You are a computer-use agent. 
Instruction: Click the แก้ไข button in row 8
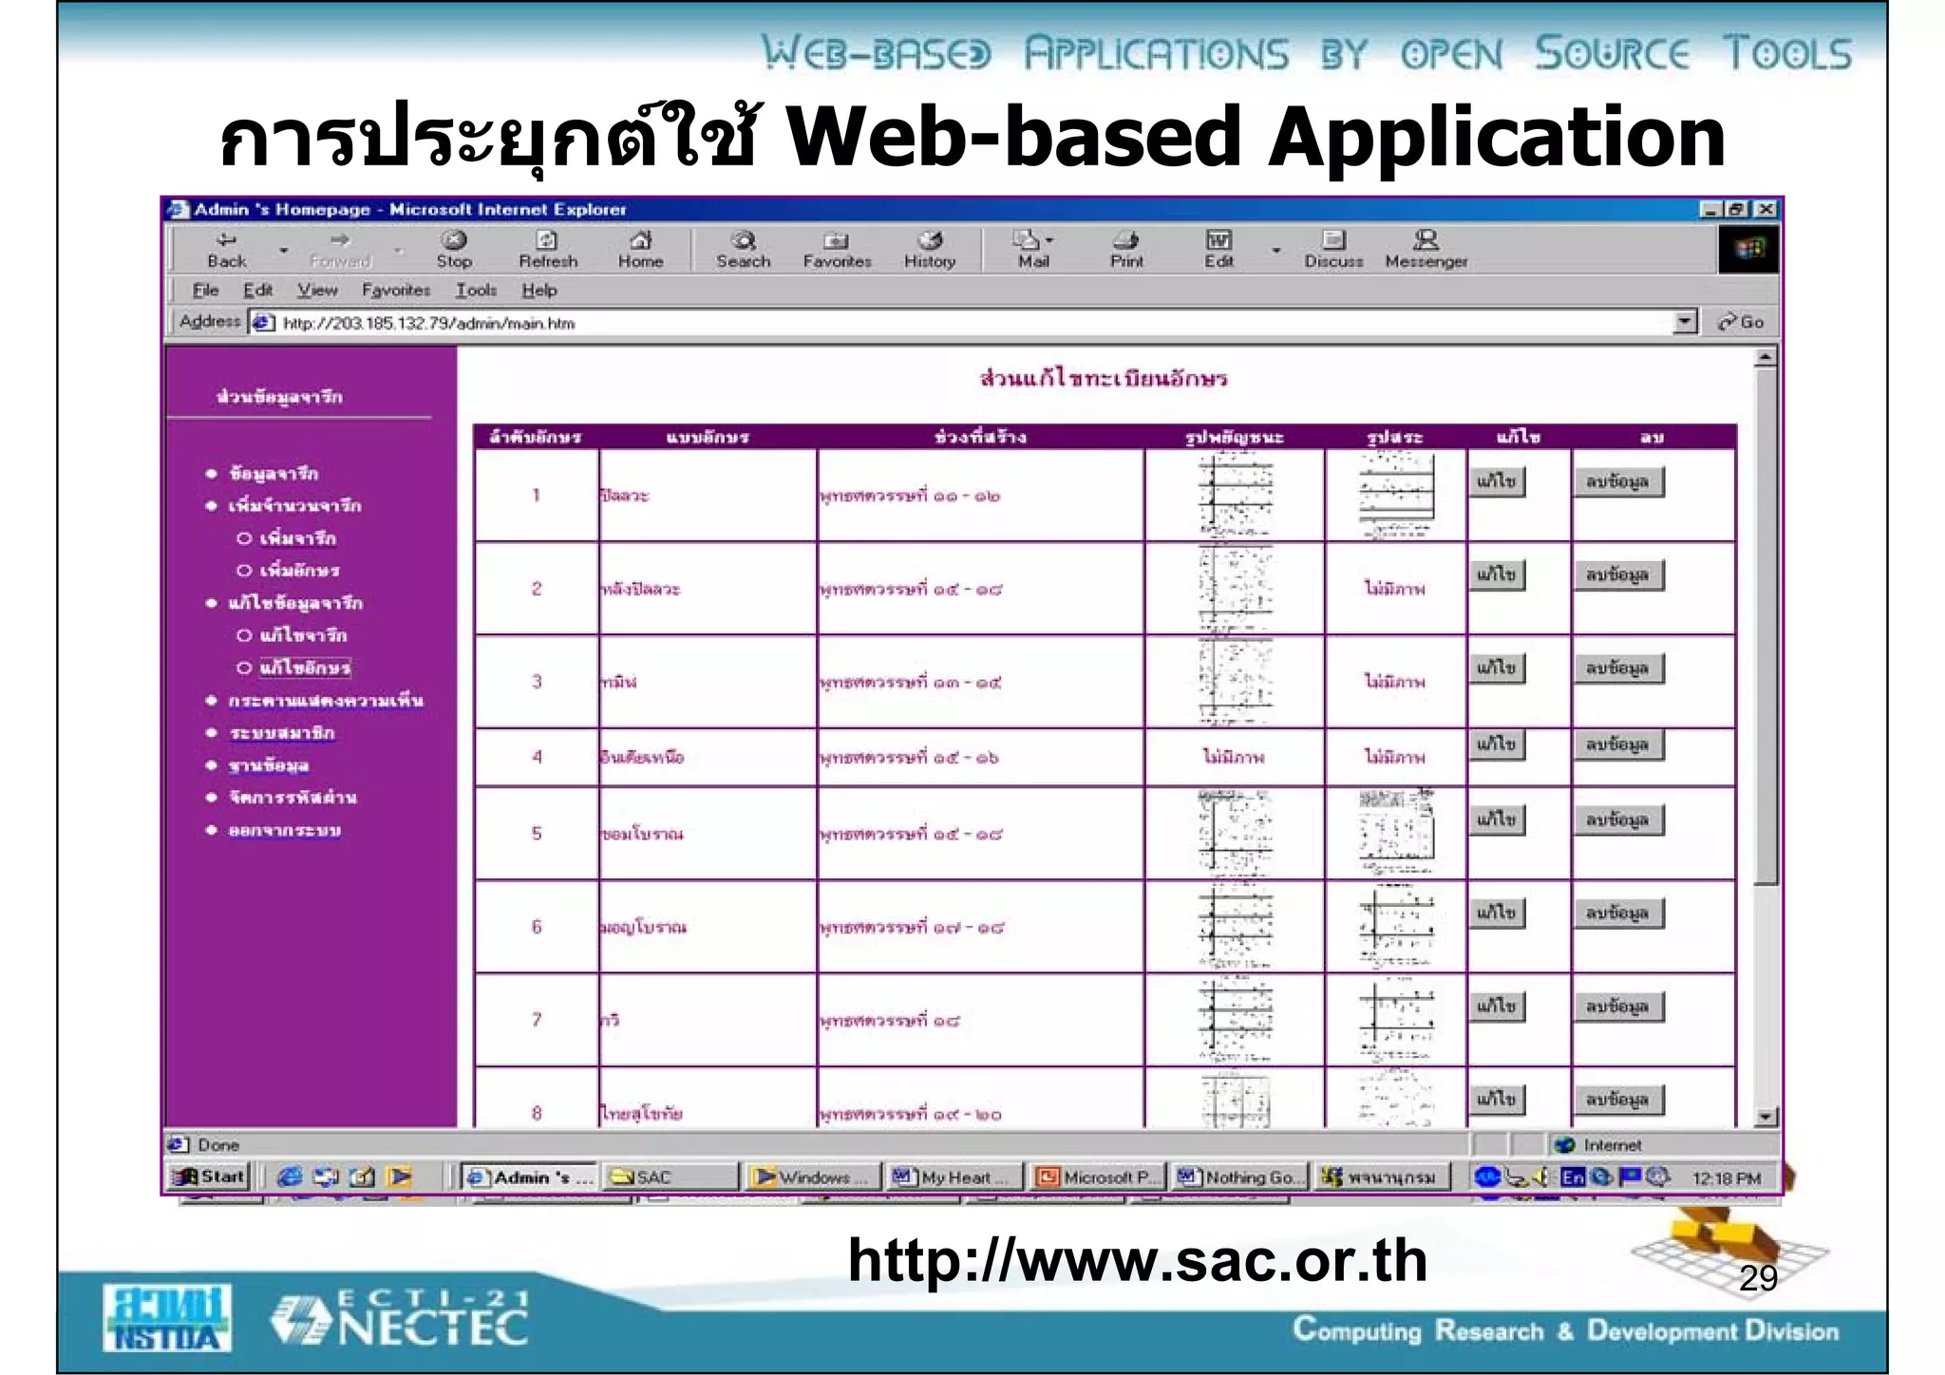1496,1099
